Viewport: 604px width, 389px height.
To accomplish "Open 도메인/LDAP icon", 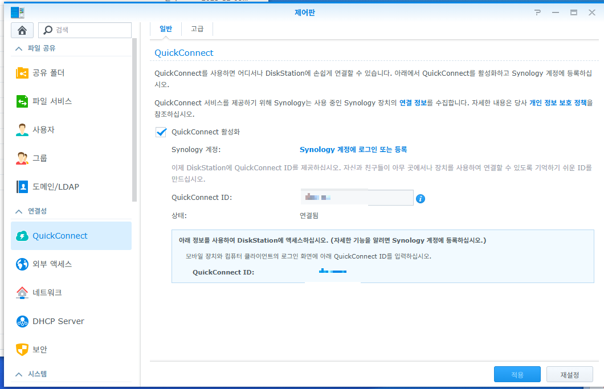I will pos(22,187).
